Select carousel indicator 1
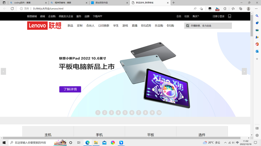261x146 pixels. [x=98, y=113]
